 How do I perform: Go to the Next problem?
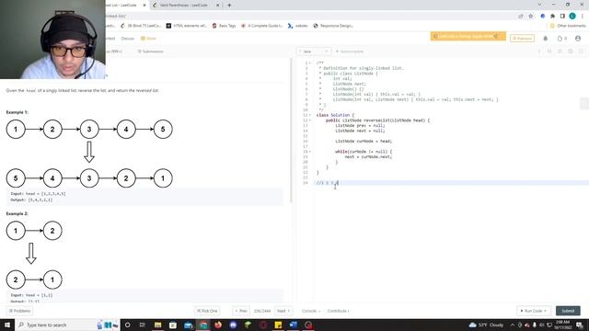click(x=283, y=311)
